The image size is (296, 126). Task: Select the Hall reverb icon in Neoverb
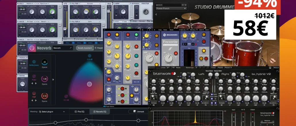tap(34, 93)
